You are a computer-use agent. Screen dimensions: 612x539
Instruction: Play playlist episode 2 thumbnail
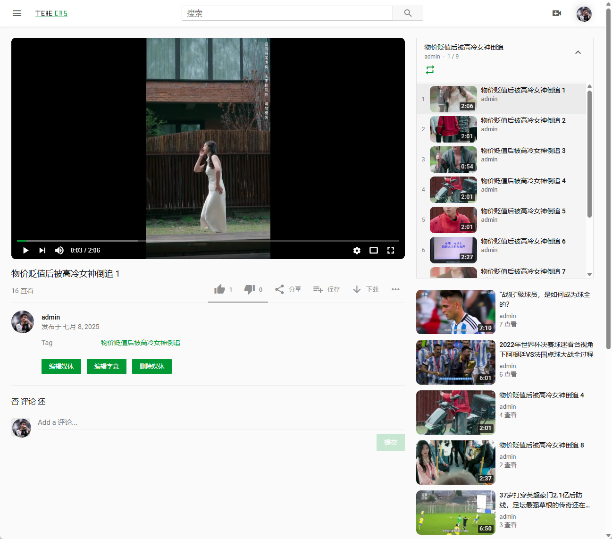pyautogui.click(x=453, y=129)
